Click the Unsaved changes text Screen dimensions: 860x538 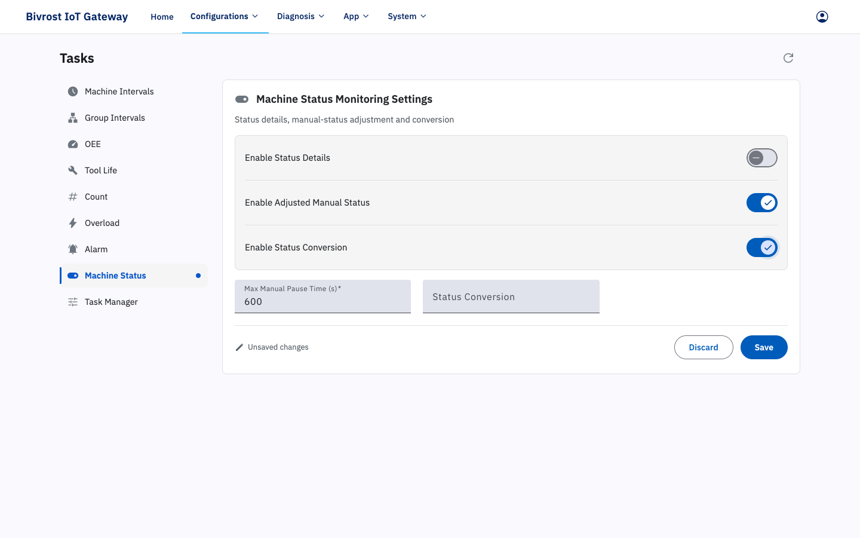[x=278, y=347]
